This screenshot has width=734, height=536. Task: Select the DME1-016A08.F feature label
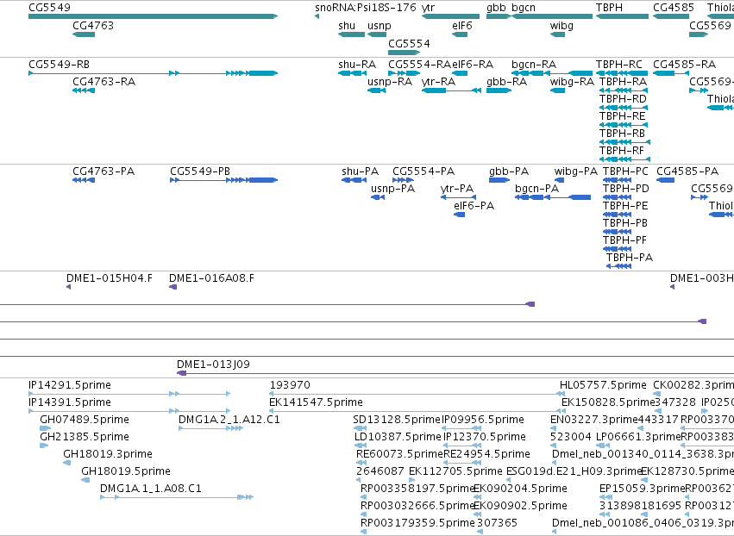tap(211, 278)
